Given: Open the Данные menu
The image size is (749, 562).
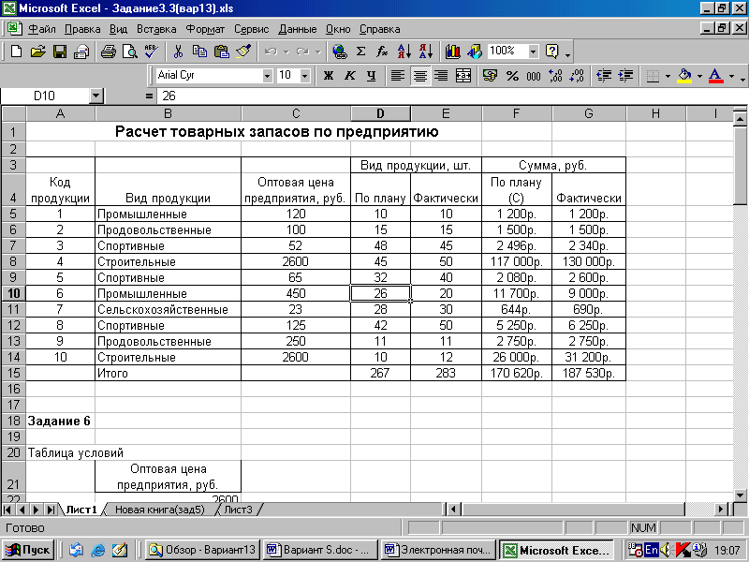Looking at the screenshot, I should [298, 29].
